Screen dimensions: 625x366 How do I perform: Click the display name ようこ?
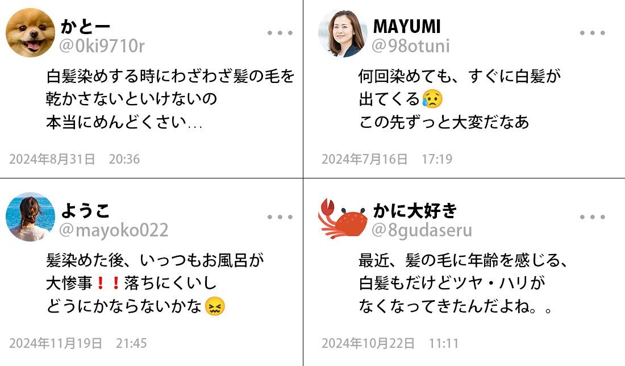(85, 210)
